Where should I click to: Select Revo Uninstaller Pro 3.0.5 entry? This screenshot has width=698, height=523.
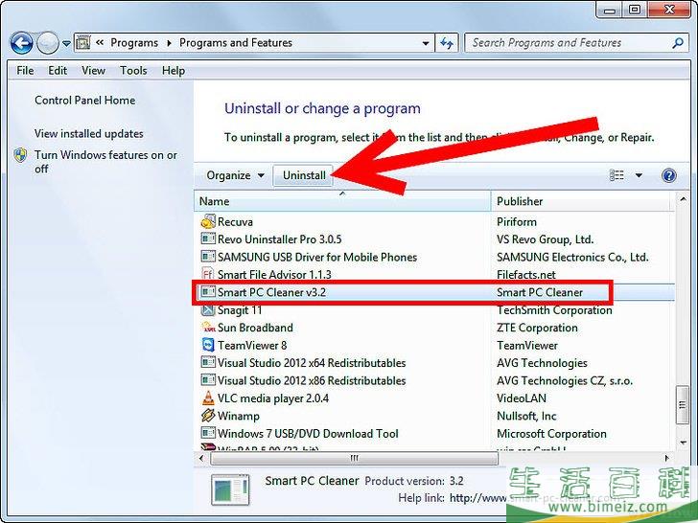tap(280, 239)
